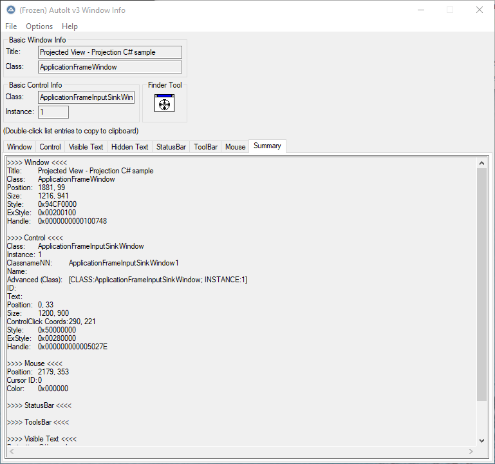Click the summary scroll down arrow
This screenshot has width=495, height=464.
coord(481,441)
